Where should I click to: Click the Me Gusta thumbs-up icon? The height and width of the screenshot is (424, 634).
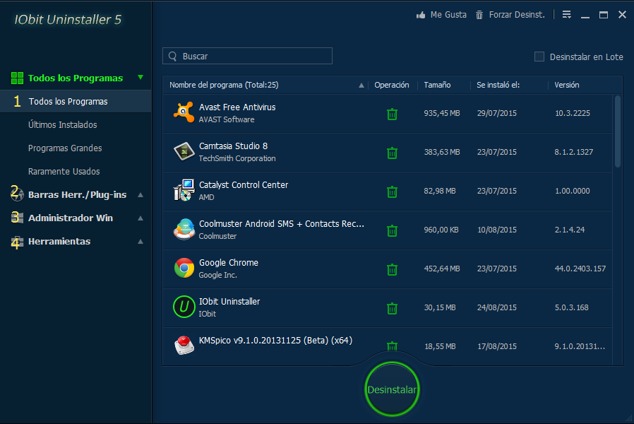(421, 15)
